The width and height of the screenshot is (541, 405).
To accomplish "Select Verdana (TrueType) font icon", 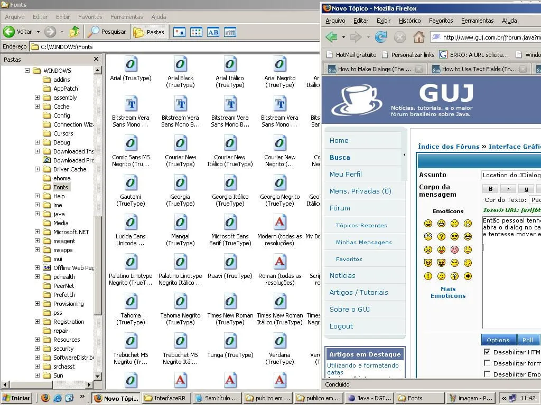I will pyautogui.click(x=279, y=341).
